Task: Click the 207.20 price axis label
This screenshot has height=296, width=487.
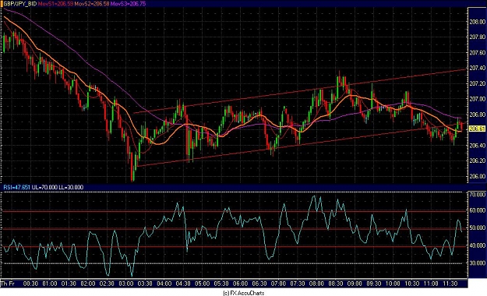Action: (x=477, y=83)
